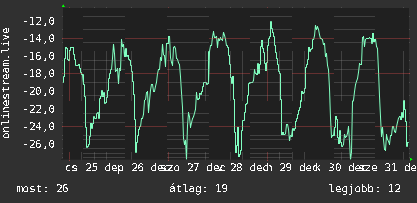Screen dimensions: 417x203
Task: Click the onlinestream.live vertical axis title
Action: [x=6, y=83]
